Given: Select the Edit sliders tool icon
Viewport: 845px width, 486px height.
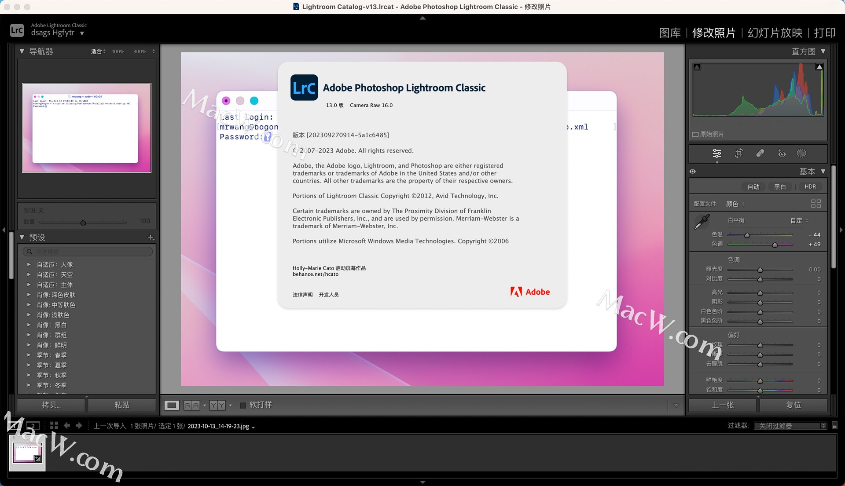Looking at the screenshot, I should click(x=717, y=153).
